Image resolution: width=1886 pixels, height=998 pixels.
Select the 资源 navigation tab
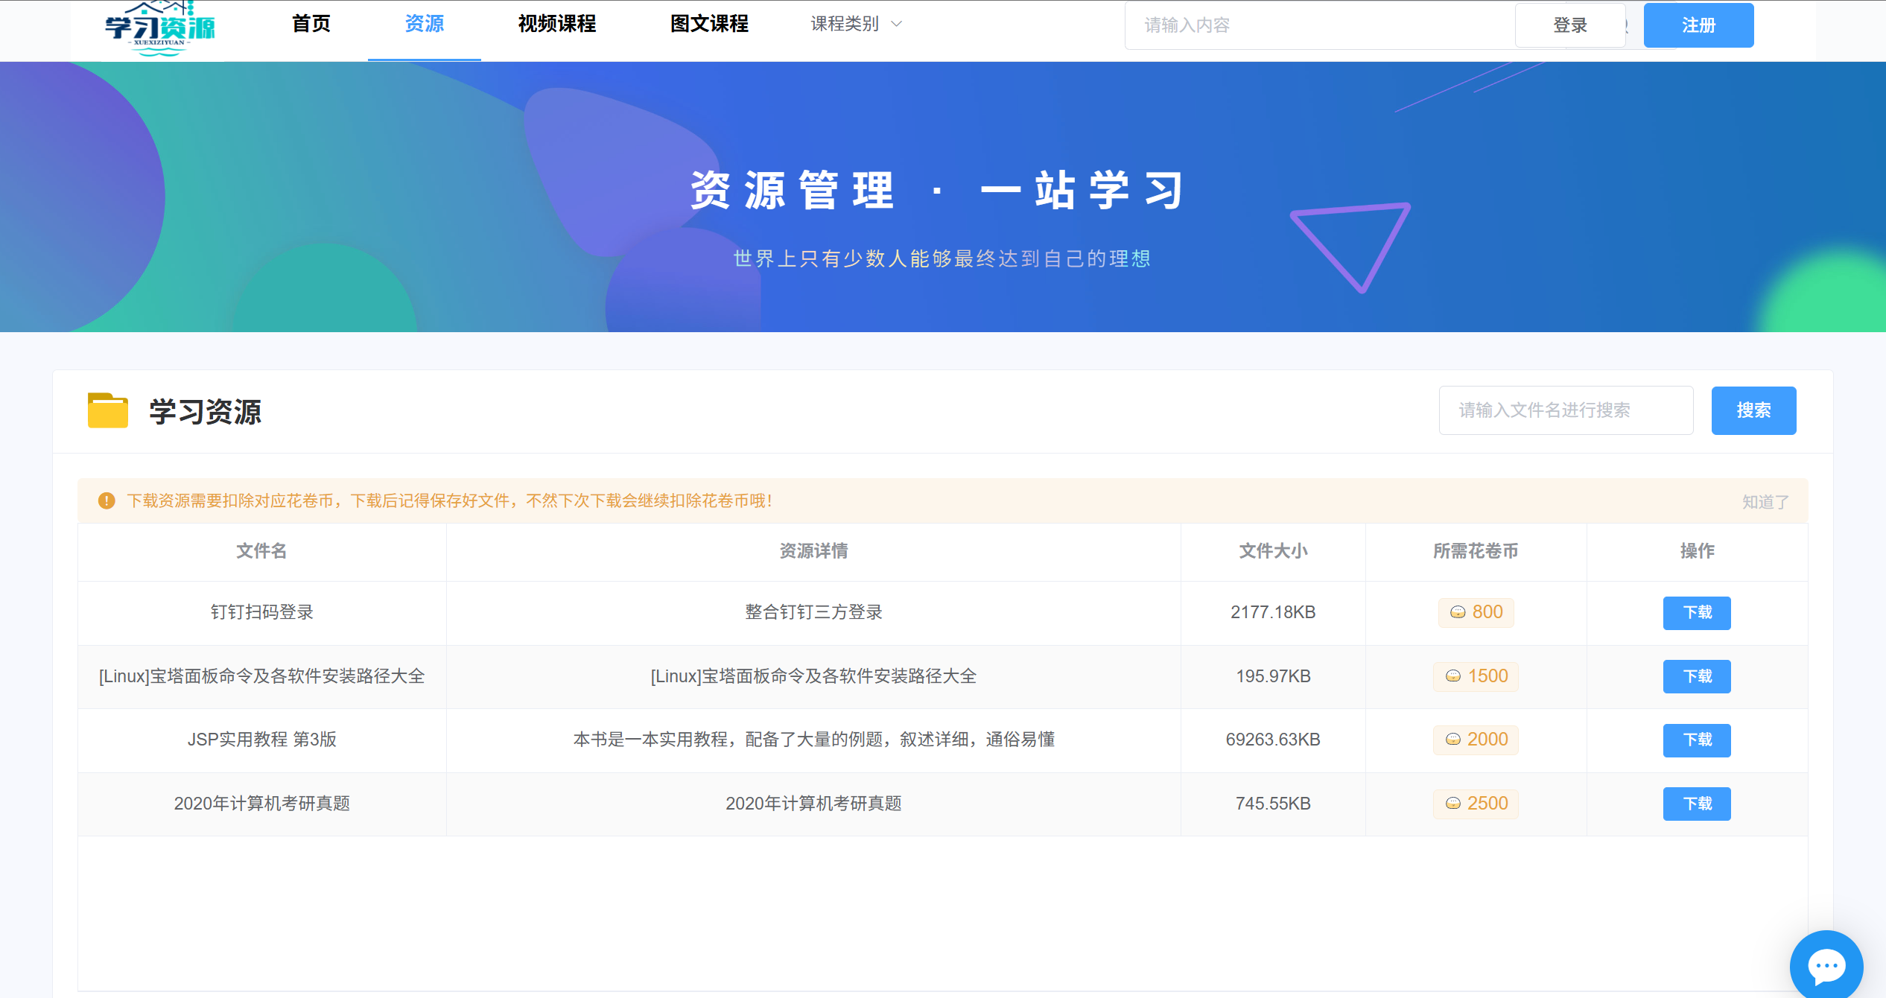424,24
